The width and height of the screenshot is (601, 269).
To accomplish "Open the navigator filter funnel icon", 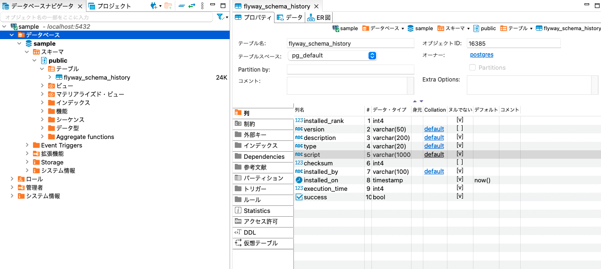I will (x=220, y=17).
